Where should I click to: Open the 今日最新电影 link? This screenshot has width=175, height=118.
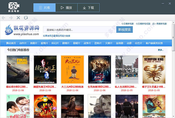pos(127,24)
